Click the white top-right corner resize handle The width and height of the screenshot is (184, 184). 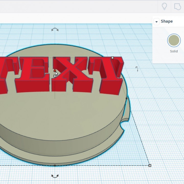point(112,58)
